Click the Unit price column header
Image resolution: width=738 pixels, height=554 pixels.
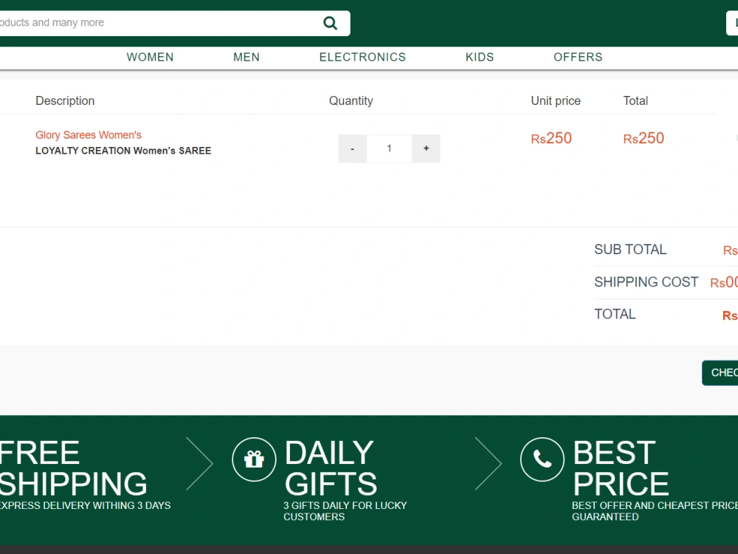556,100
